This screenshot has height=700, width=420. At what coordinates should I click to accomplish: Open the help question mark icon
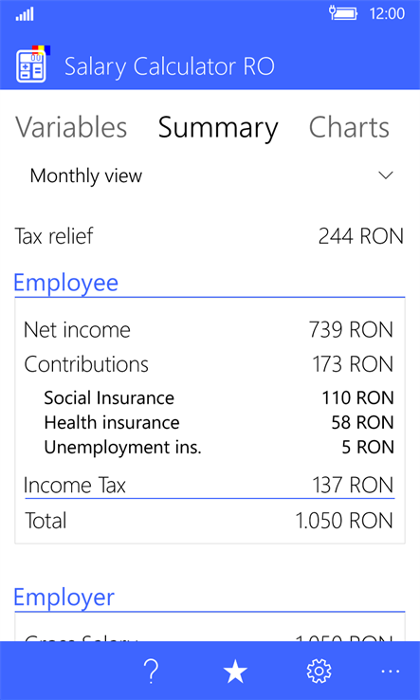tap(152, 671)
